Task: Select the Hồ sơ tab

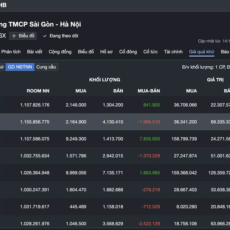Action: 107,52
